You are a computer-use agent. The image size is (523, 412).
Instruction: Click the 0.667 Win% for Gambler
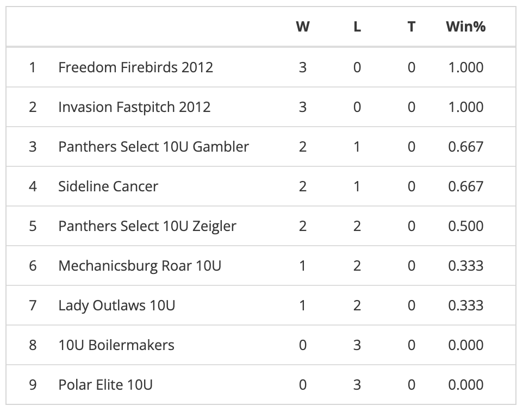[x=465, y=146]
